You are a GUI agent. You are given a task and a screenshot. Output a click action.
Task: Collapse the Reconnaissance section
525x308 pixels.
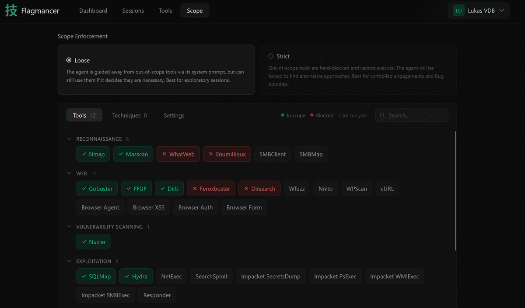pos(69,139)
